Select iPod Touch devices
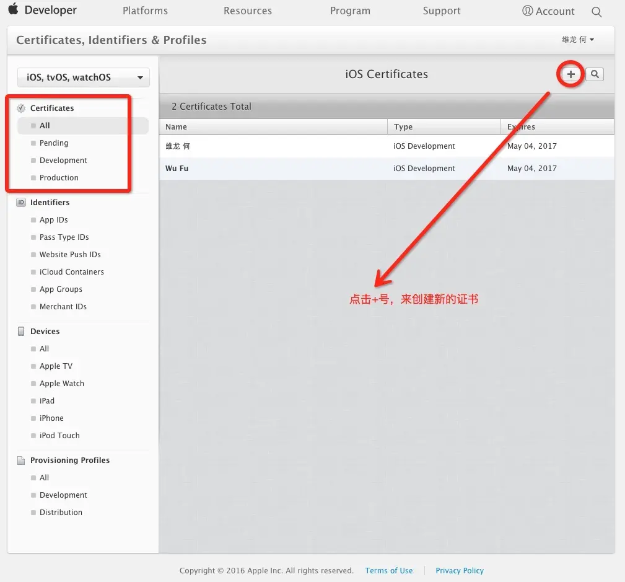The width and height of the screenshot is (625, 582). point(59,436)
